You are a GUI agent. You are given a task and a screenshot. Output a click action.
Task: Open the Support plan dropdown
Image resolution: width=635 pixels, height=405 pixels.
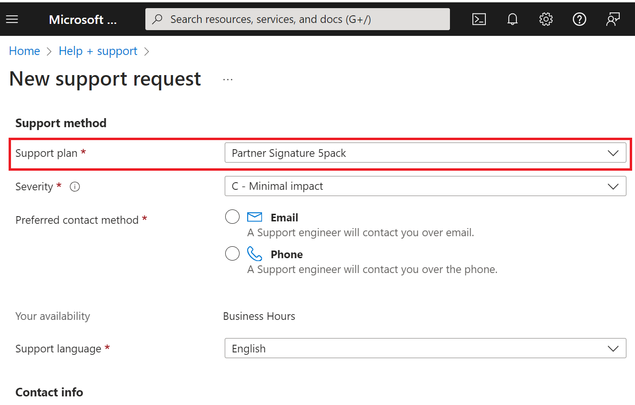tap(425, 153)
